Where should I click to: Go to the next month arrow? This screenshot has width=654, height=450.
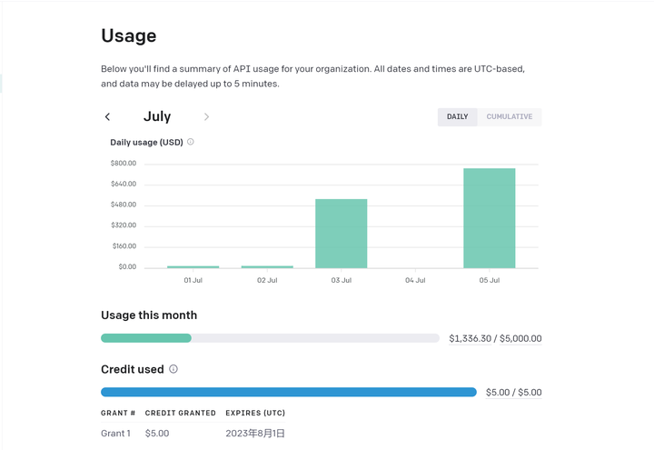tap(206, 116)
